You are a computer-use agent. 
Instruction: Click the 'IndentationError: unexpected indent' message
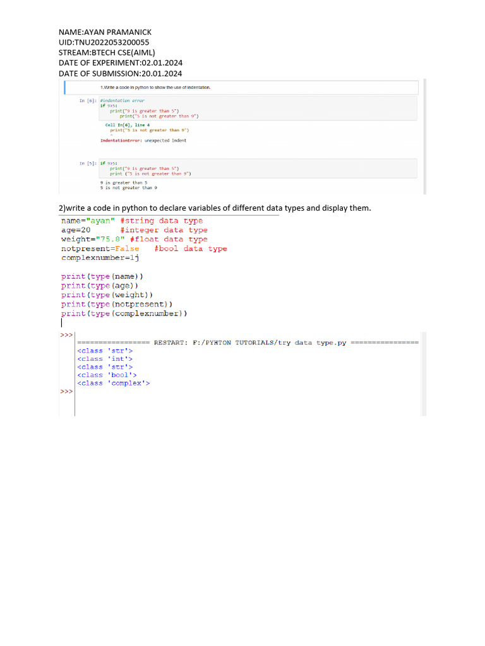coord(143,140)
